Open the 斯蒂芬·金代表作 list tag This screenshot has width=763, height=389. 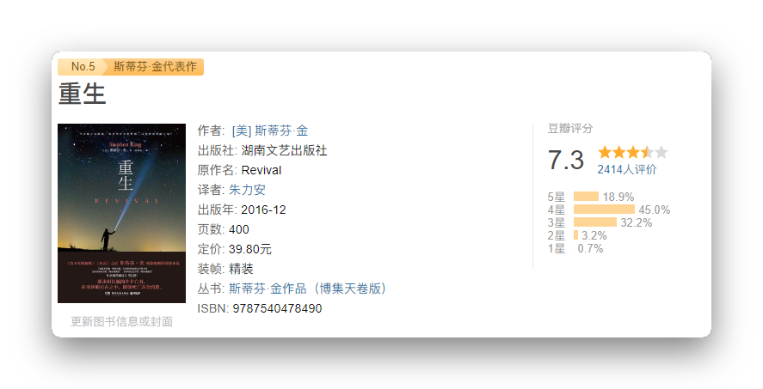tap(155, 66)
